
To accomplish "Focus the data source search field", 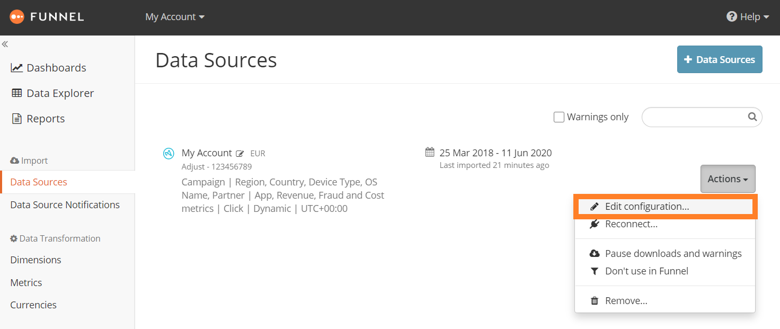I will [702, 117].
